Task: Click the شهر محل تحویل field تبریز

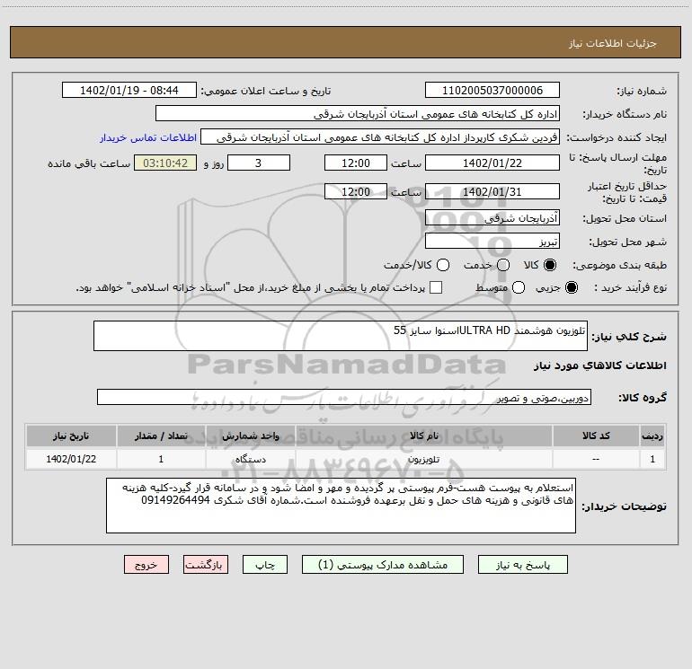Action: pyautogui.click(x=492, y=242)
